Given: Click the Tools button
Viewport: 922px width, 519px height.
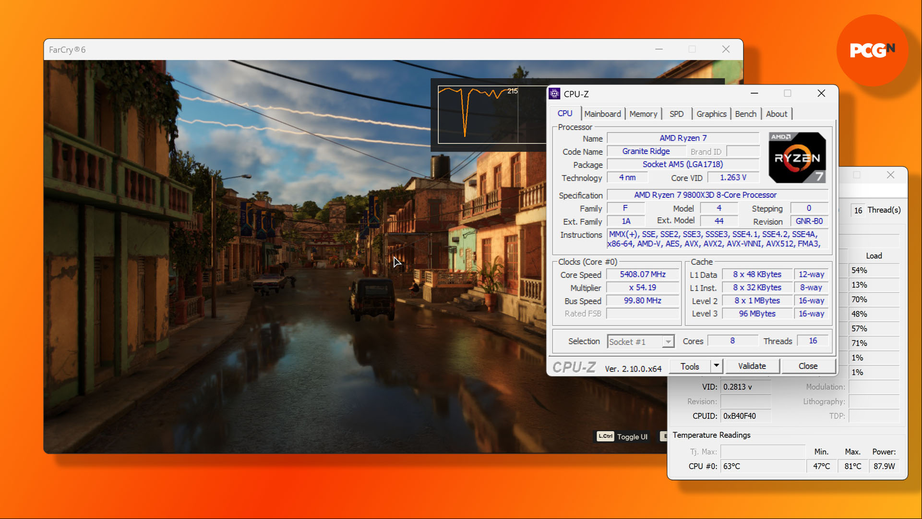Looking at the screenshot, I should 690,366.
